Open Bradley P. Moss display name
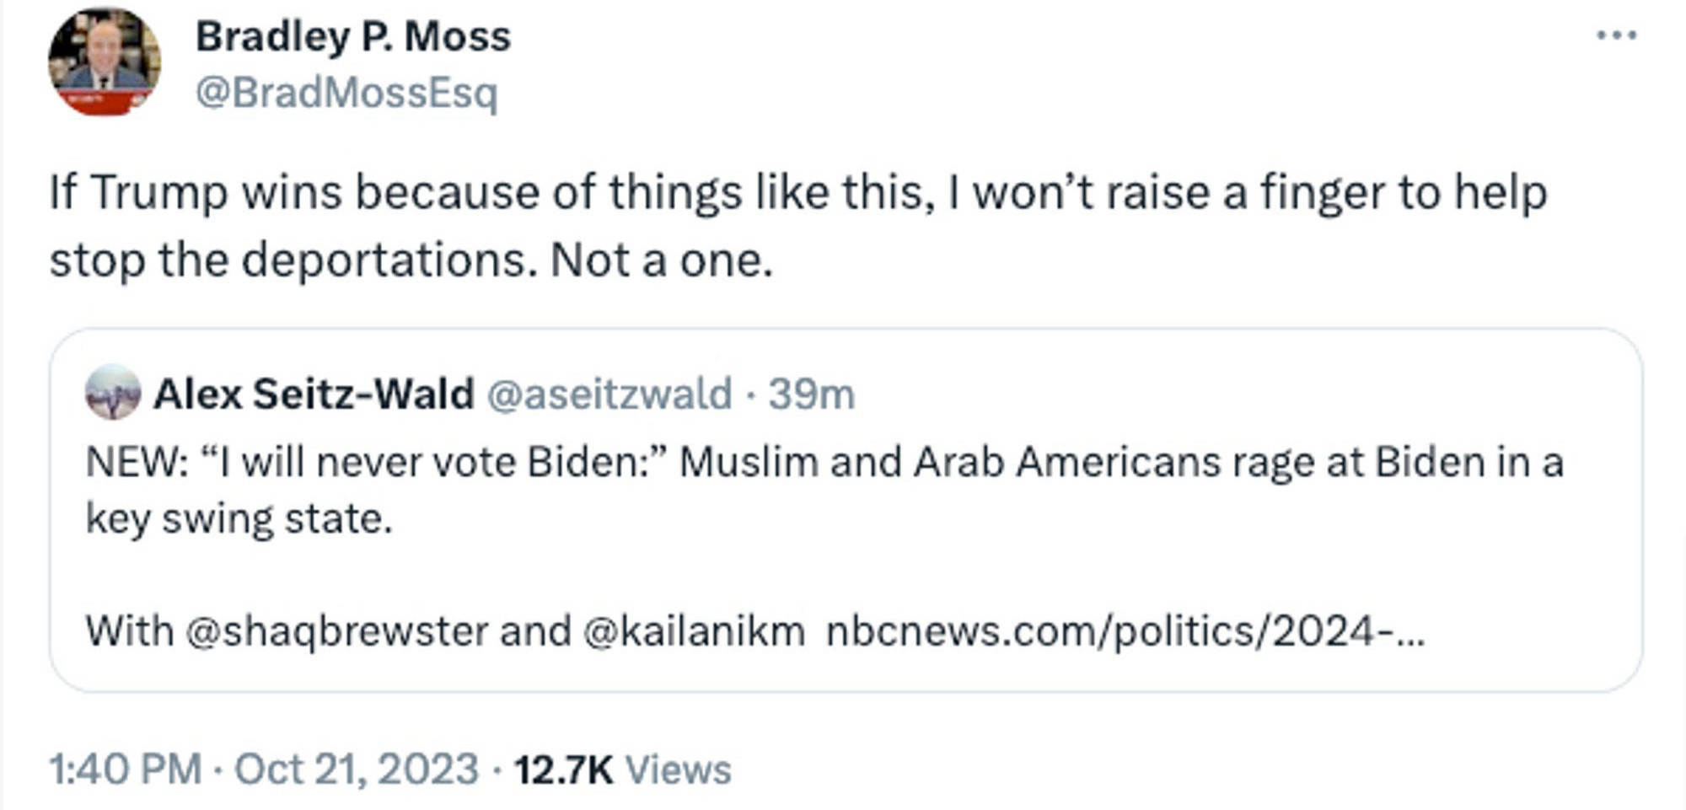This screenshot has width=1686, height=810. click(x=353, y=37)
